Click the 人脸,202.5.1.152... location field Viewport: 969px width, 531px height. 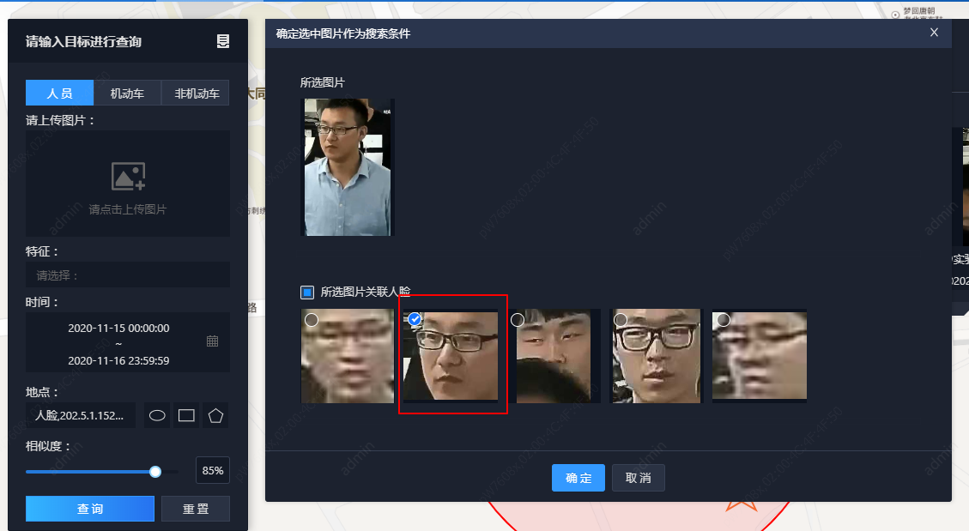[81, 415]
